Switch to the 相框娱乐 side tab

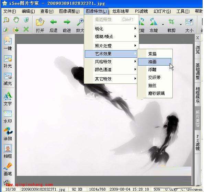click(197, 95)
